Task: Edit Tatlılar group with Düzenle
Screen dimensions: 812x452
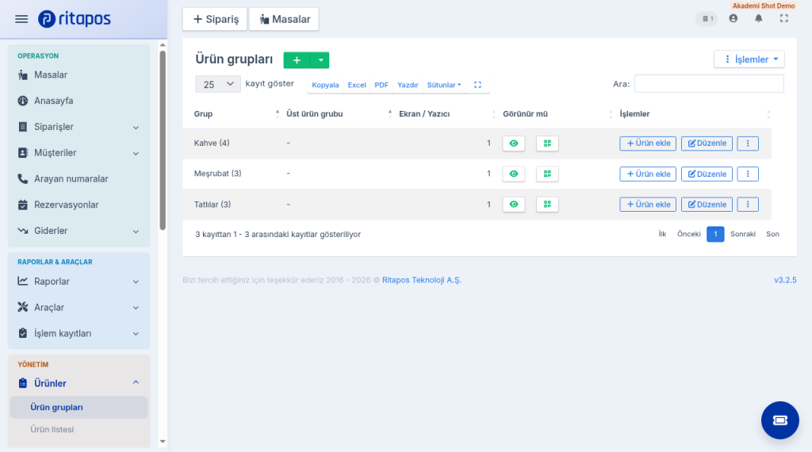Action: 707,205
